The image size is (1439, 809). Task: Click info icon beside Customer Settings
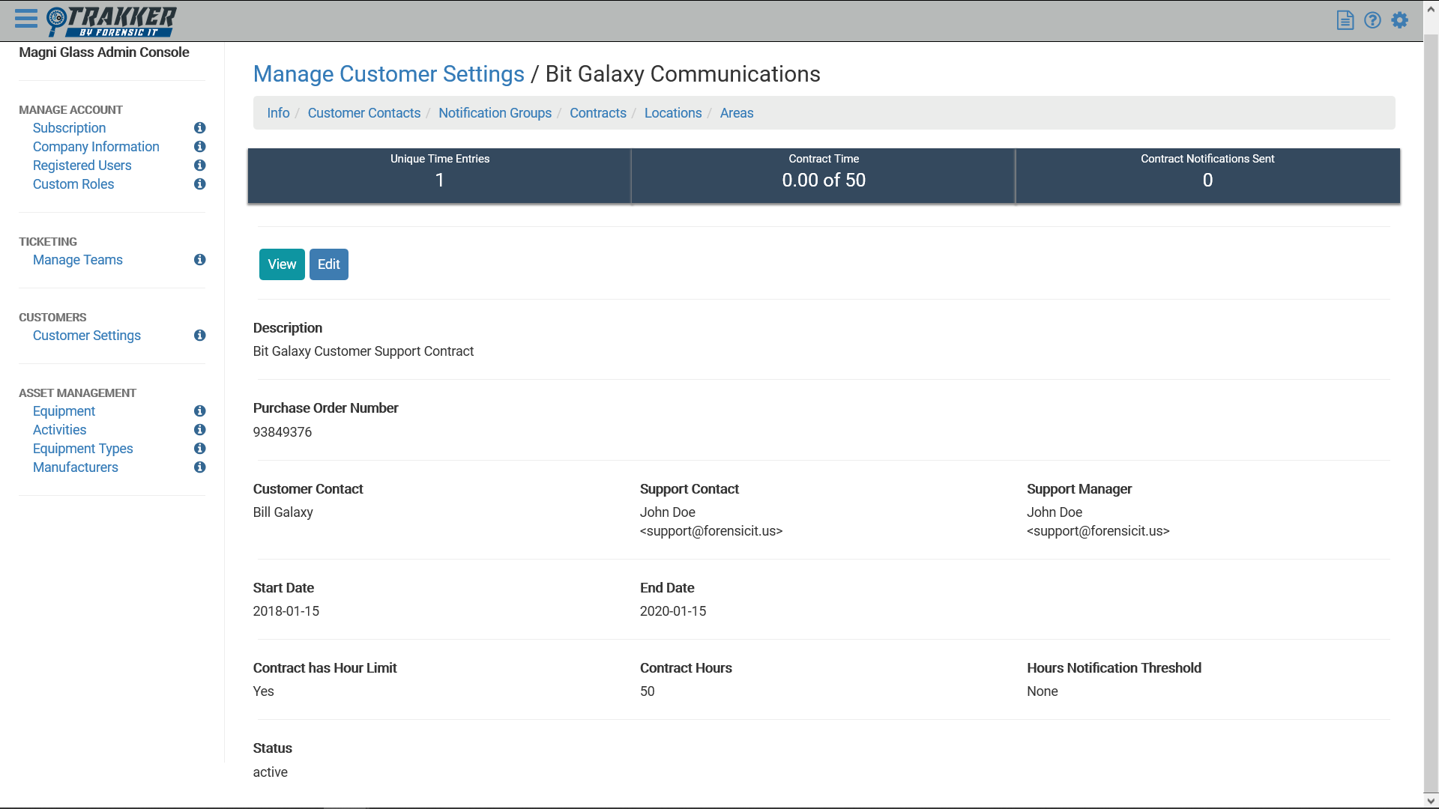(199, 336)
